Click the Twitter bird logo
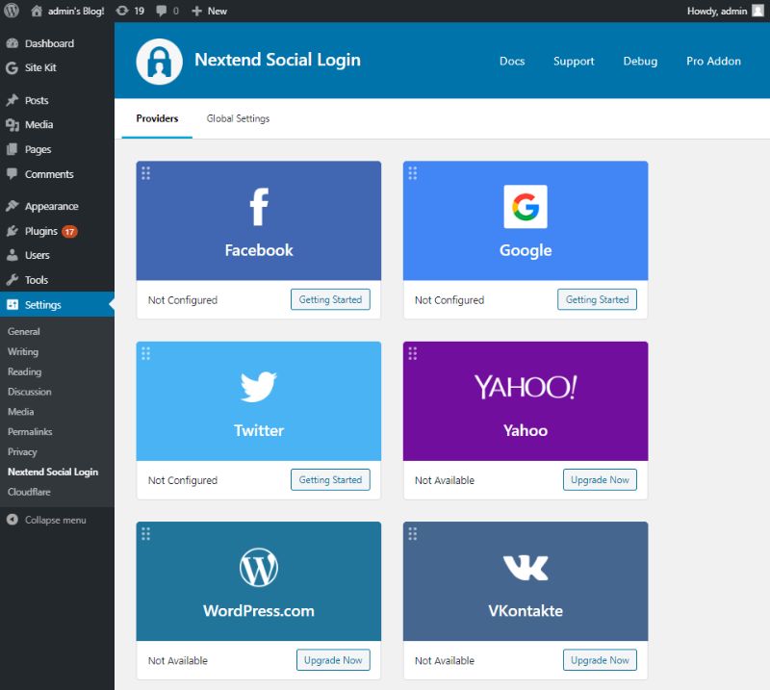Image resolution: width=770 pixels, height=690 pixels. (259, 387)
